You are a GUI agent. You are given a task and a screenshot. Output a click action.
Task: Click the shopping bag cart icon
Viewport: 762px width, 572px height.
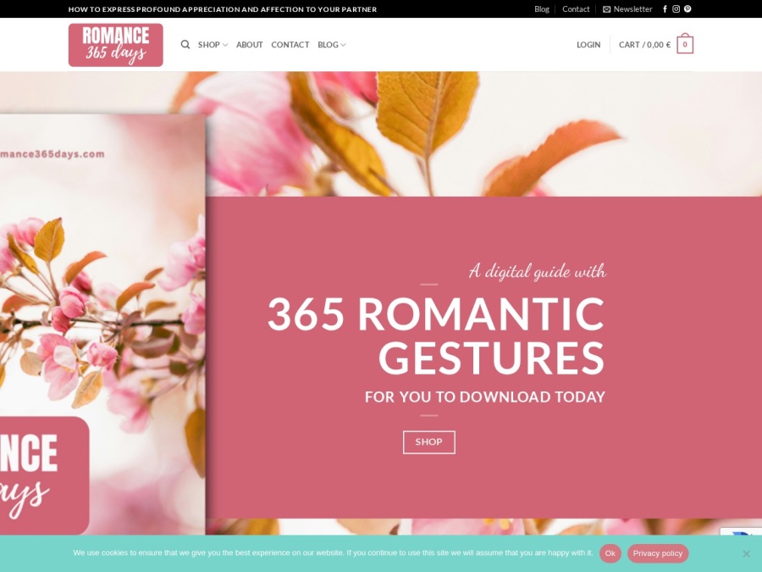click(685, 45)
